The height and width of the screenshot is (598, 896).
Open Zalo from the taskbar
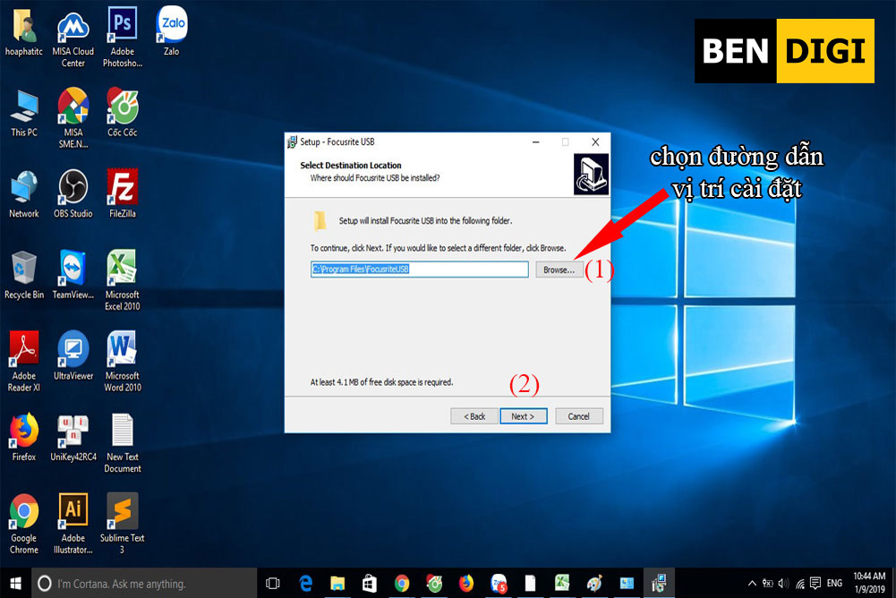pyautogui.click(x=499, y=583)
